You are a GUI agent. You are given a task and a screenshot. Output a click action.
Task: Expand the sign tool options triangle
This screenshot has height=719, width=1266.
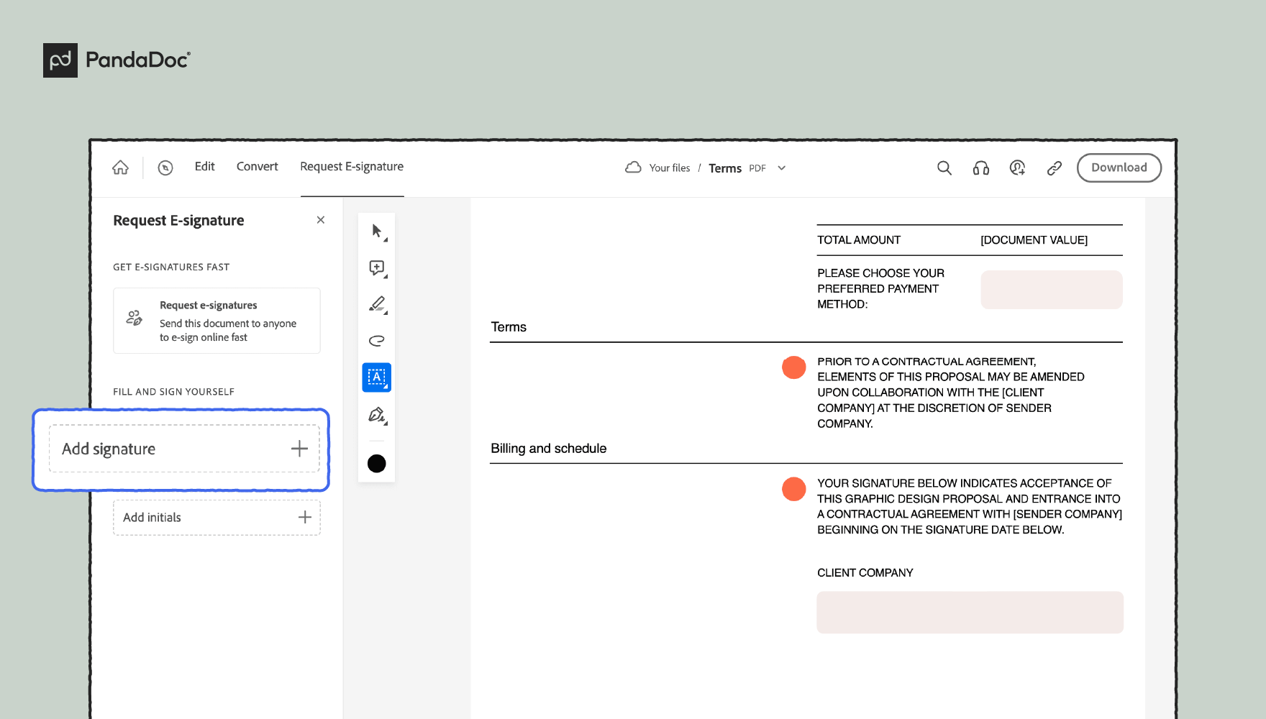point(385,423)
